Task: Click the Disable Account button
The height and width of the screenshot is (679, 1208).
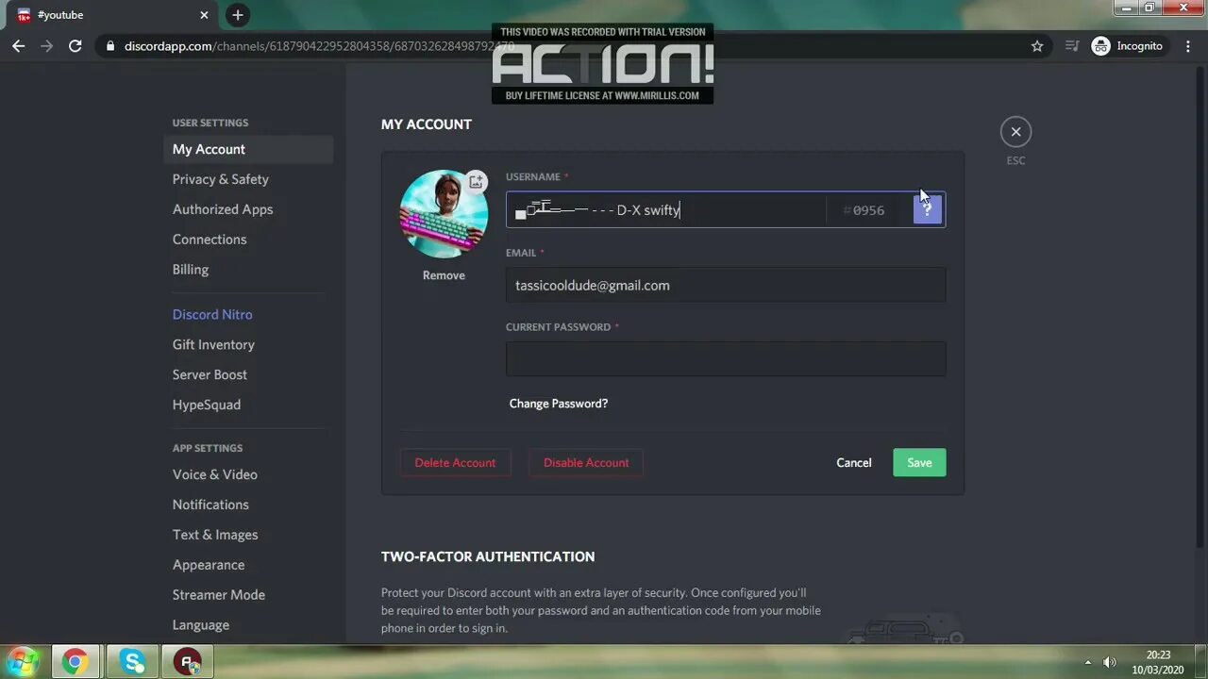Action: pos(586,462)
